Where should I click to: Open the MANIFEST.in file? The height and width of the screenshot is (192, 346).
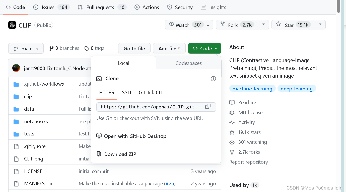tap(38, 183)
